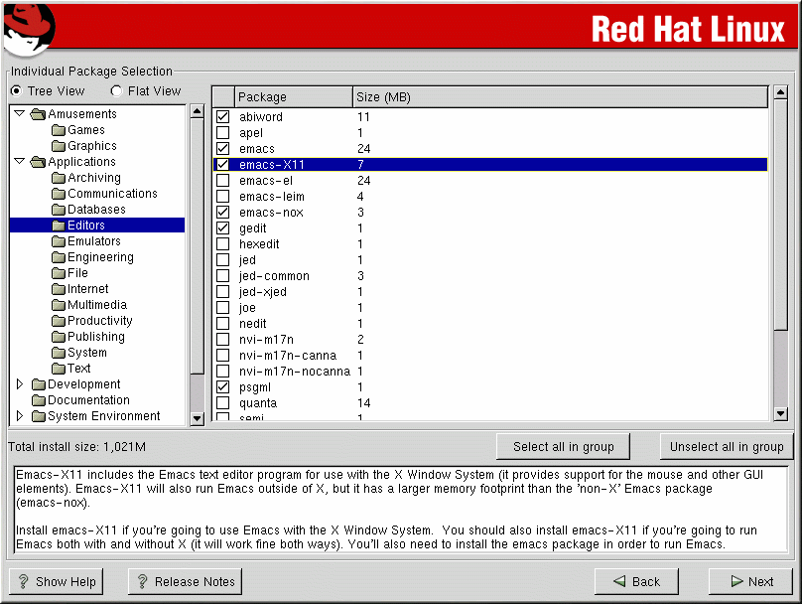The width and height of the screenshot is (802, 604).
Task: Select the Internet category in tree
Action: (x=87, y=289)
